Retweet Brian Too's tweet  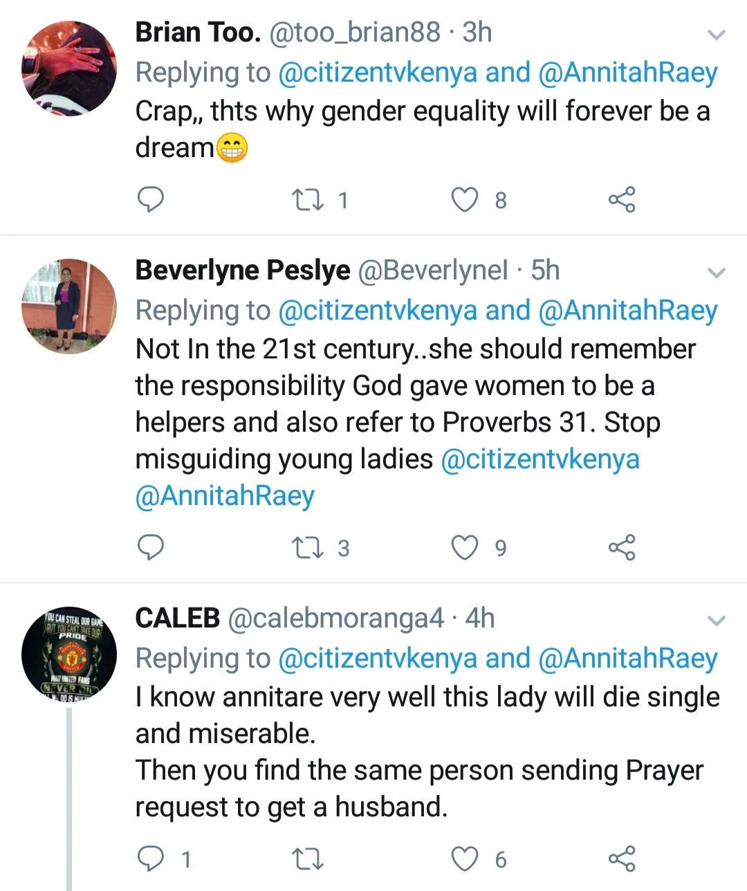[308, 200]
